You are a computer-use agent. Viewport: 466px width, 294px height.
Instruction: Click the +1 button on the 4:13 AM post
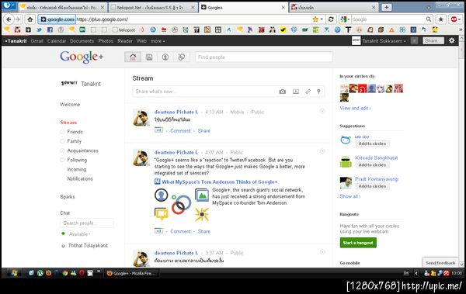coord(158,130)
